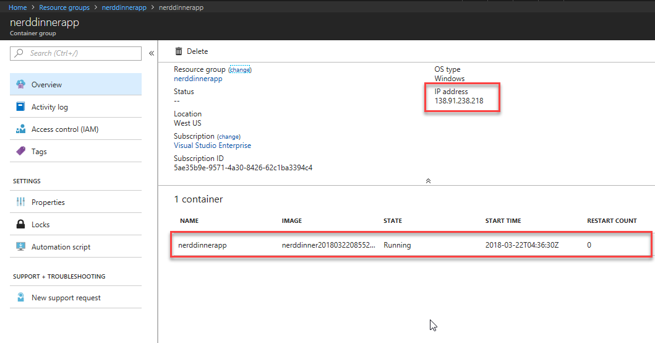Viewport: 655px width, 343px height.
Task: Open the Overview menu item
Action: click(x=75, y=84)
